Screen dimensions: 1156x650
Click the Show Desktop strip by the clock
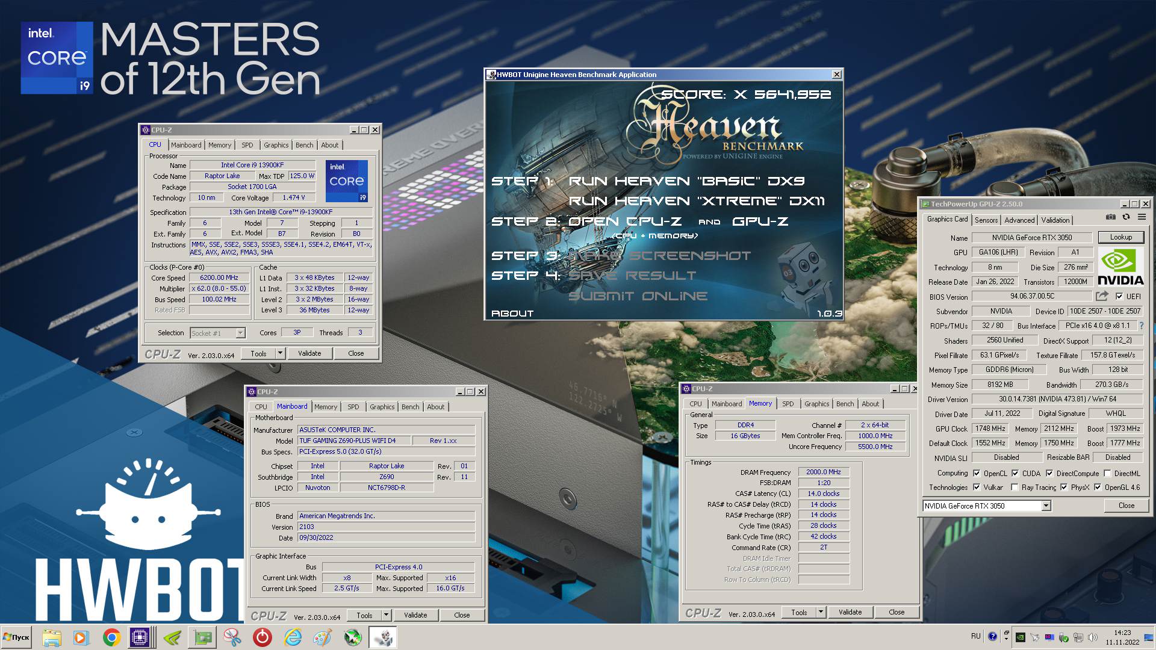point(1150,637)
